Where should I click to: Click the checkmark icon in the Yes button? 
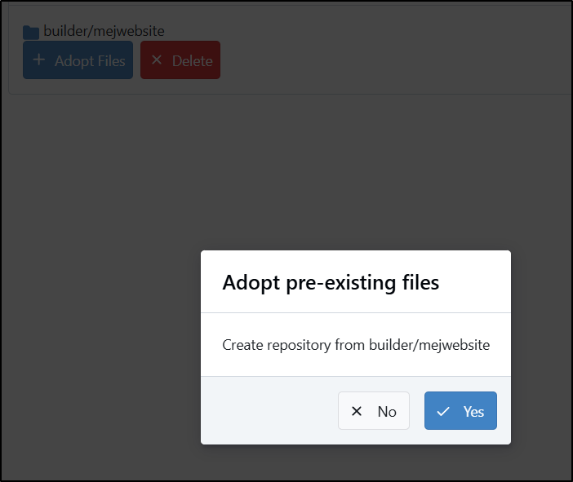pyautogui.click(x=443, y=412)
